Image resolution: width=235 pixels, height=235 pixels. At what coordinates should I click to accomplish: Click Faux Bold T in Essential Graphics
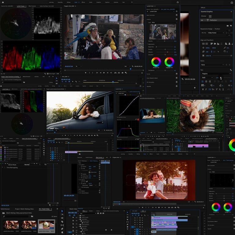[x=203, y=89]
